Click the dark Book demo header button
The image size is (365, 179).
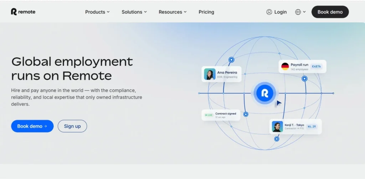point(330,12)
